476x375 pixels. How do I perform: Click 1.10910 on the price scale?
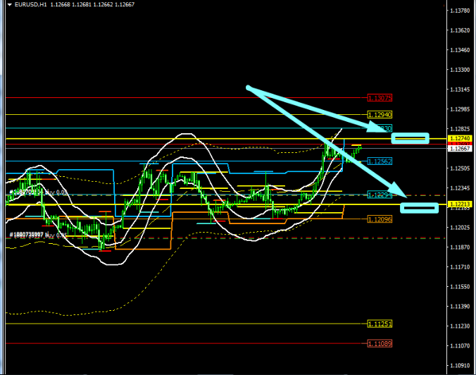[461, 366]
